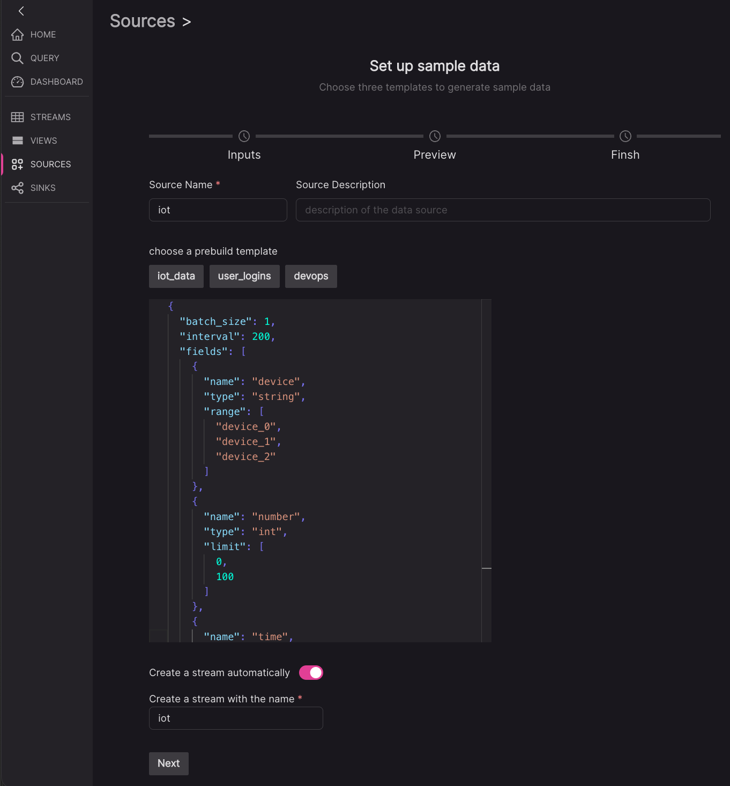
Task: Click the Sources grid icon
Action: pos(18,165)
